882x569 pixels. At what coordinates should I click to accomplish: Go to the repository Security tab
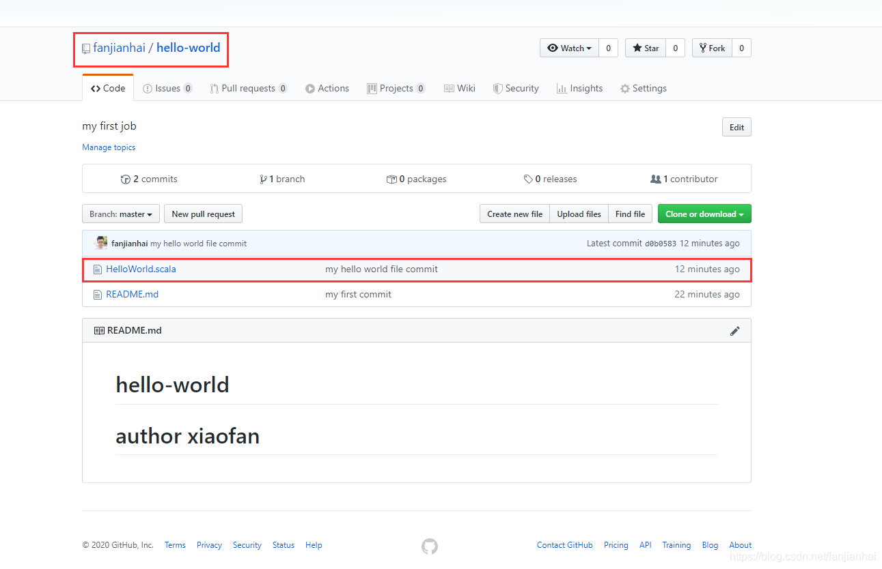coord(516,88)
